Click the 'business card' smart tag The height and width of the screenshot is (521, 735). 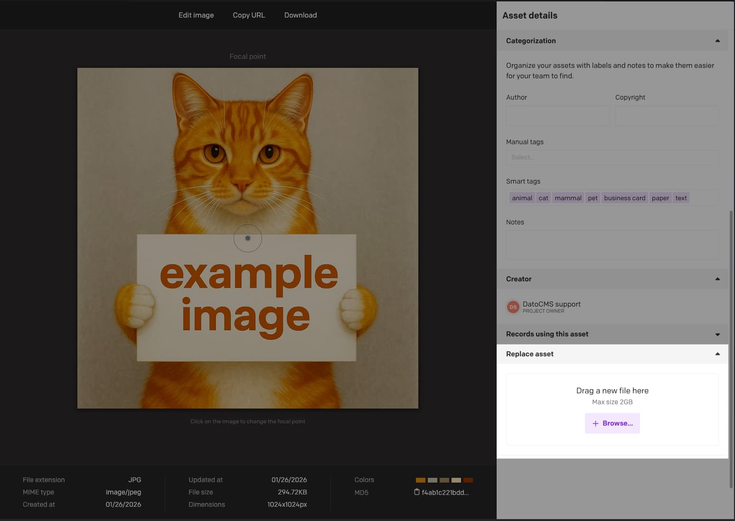(624, 198)
